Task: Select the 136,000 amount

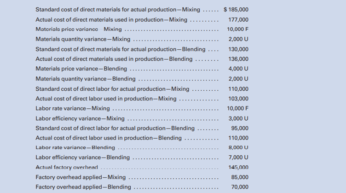Action: click(238, 59)
